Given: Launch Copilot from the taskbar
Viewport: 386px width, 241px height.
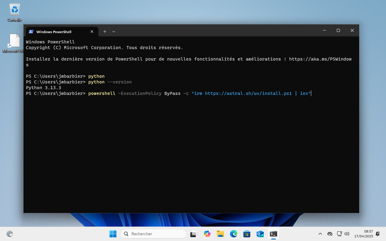Looking at the screenshot, I should 207,234.
